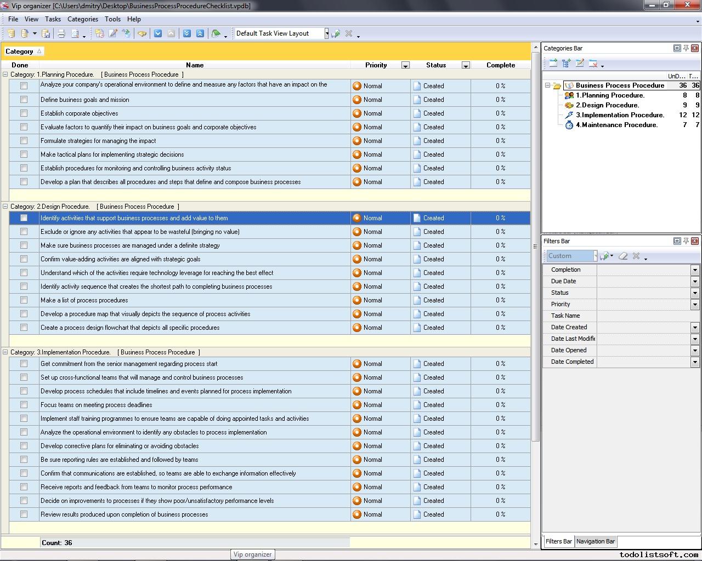Select 4.Maintenance Procedure in the category tree
The height and width of the screenshot is (561, 702).
click(616, 125)
